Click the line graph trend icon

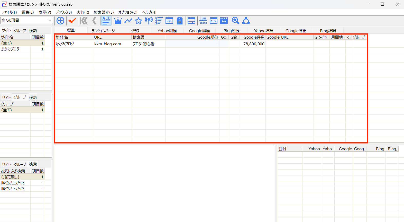pos(128,21)
